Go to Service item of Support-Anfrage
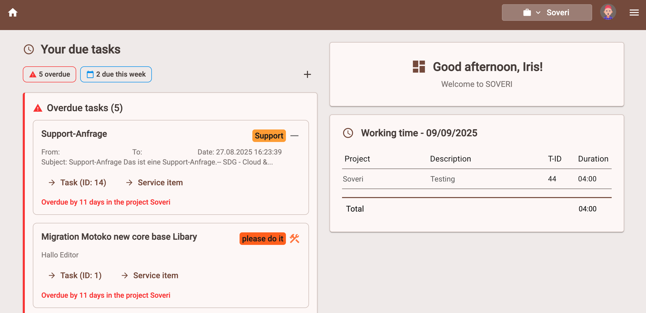The width and height of the screenshot is (646, 313). click(160, 183)
